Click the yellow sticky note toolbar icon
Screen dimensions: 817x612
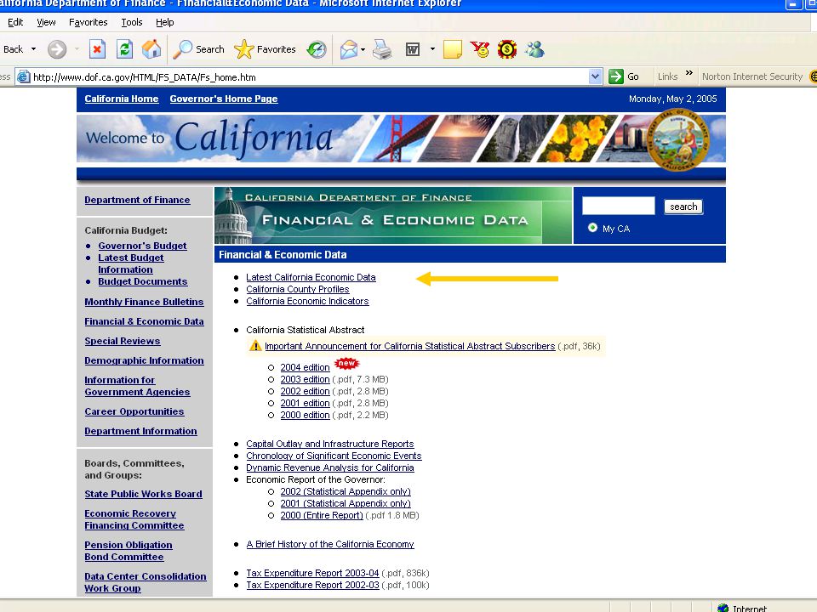point(452,49)
